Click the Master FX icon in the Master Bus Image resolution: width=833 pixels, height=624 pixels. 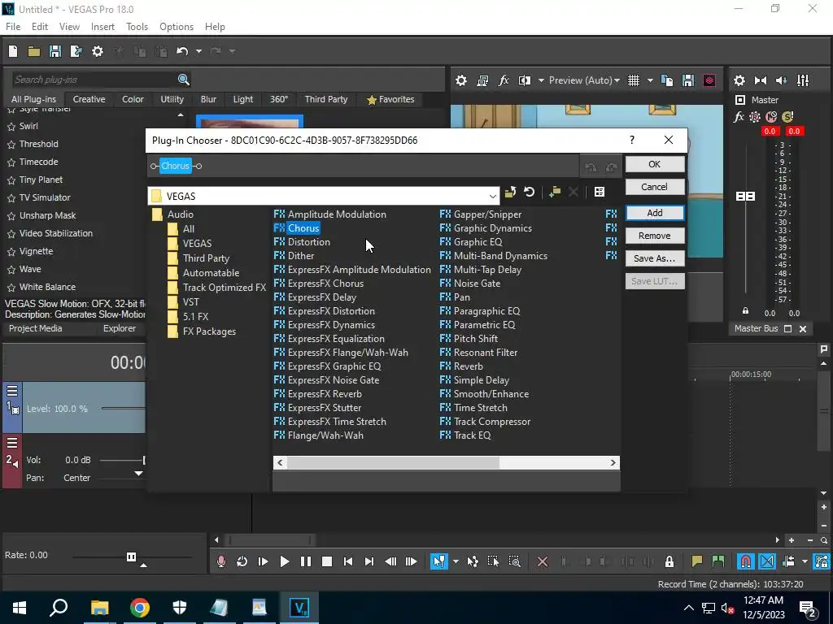pyautogui.click(x=739, y=117)
